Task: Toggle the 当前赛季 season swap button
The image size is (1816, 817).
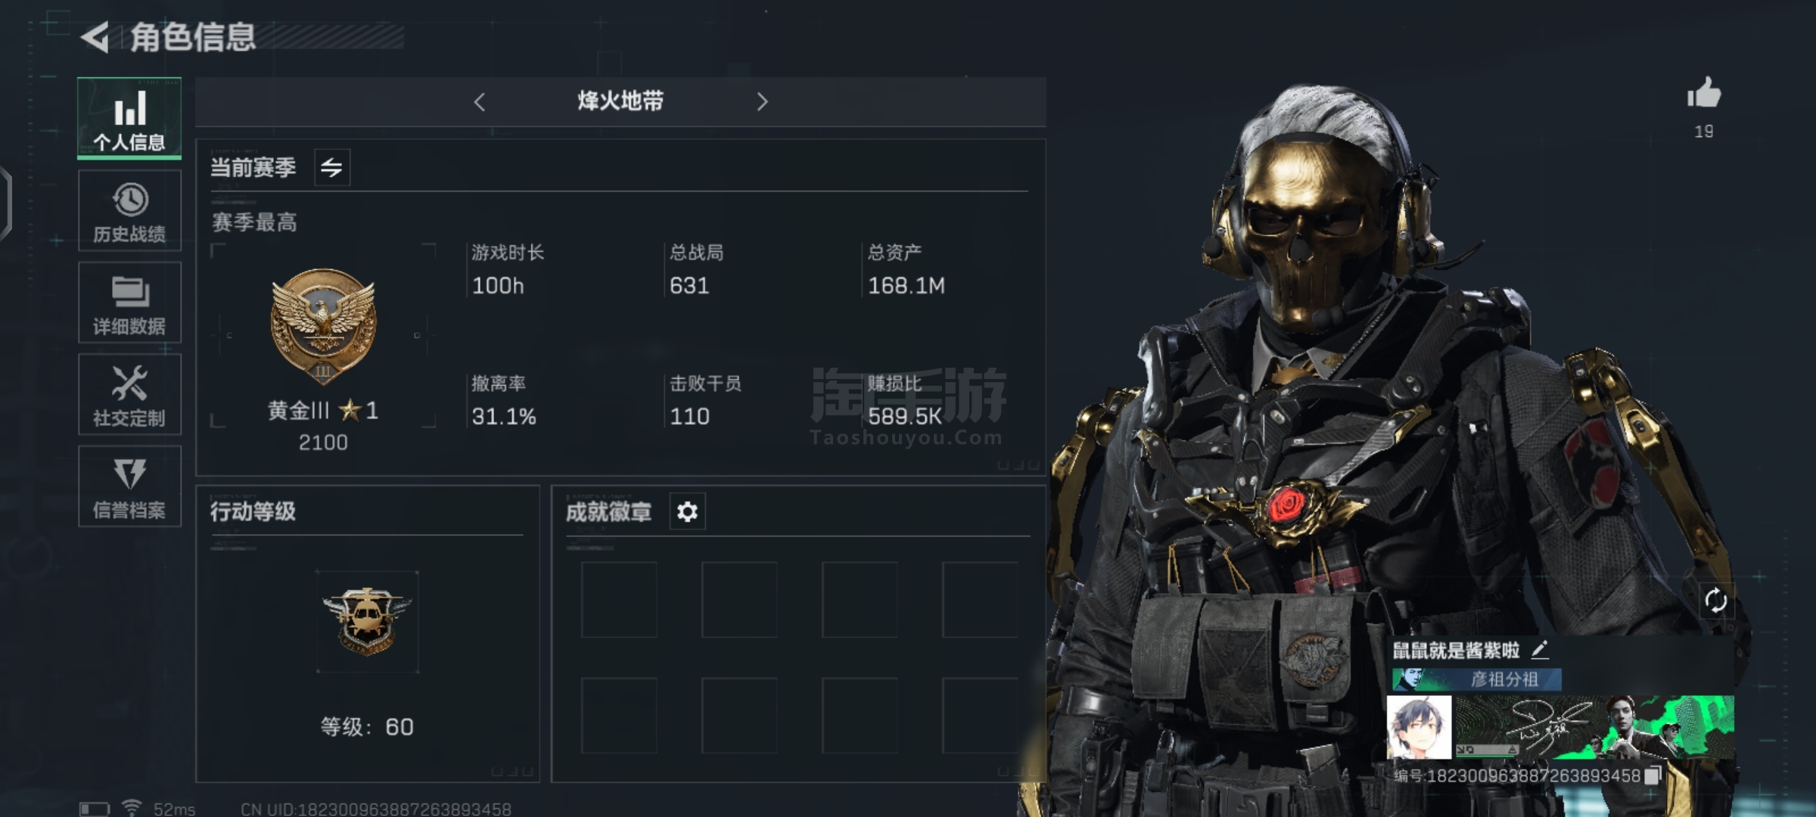Action: pos(331,167)
